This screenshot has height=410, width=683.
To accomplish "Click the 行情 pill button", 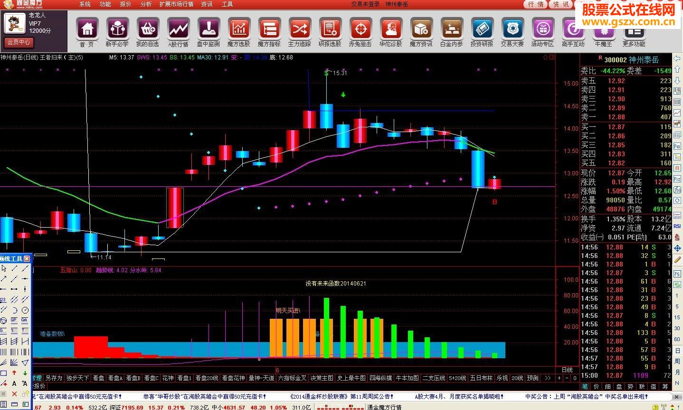I will coord(536,4).
